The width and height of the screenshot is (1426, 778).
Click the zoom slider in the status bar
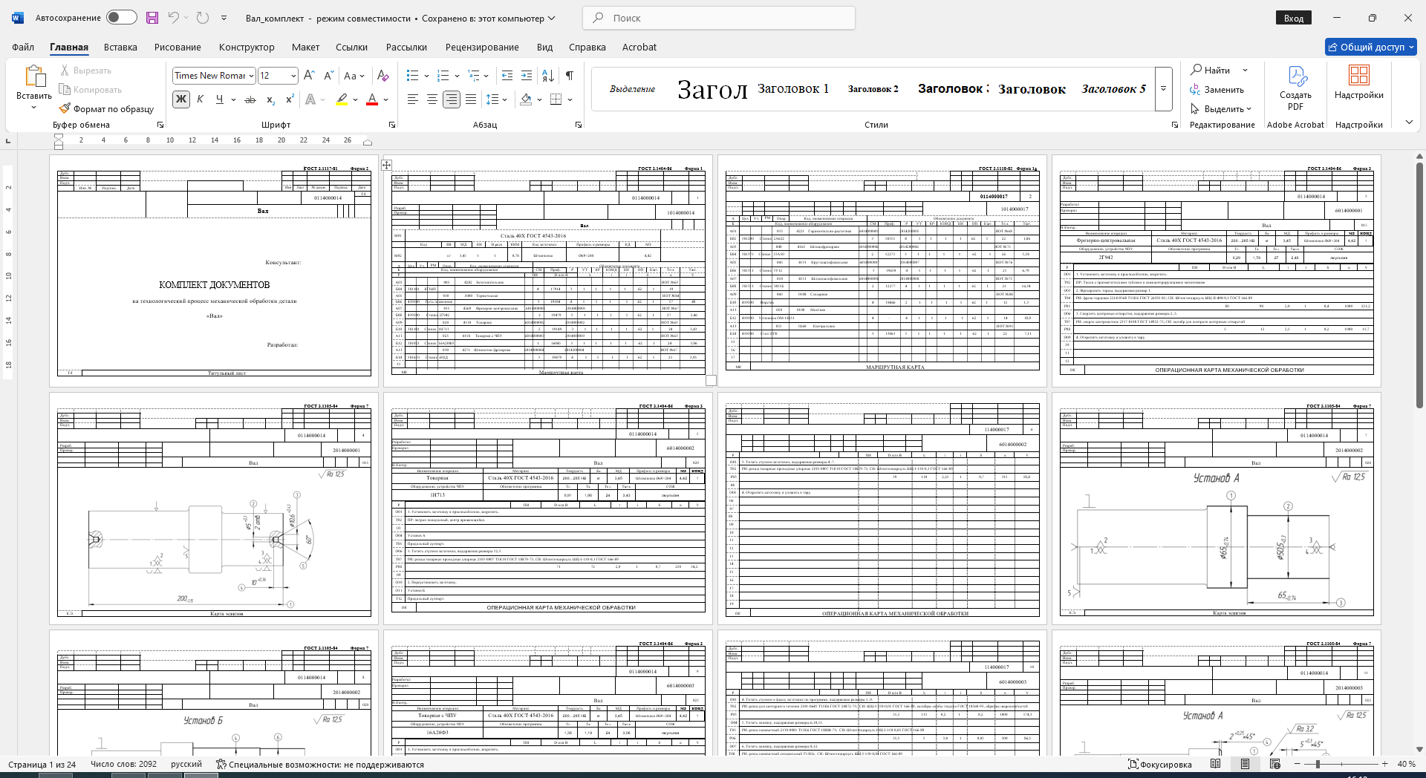click(x=1341, y=764)
